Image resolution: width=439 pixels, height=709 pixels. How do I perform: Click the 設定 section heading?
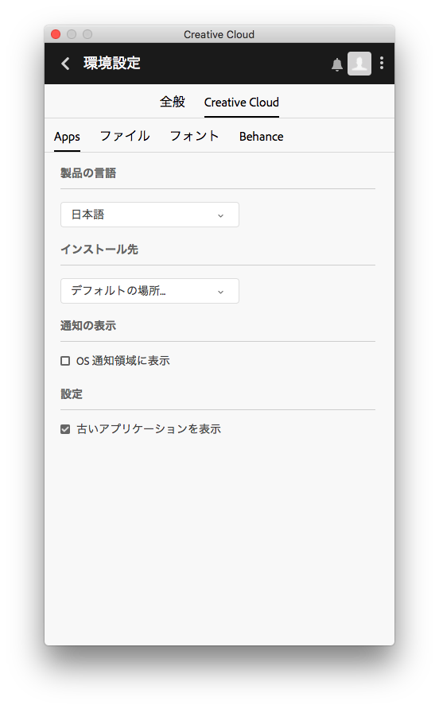(72, 394)
